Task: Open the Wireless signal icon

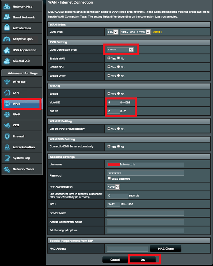Action: point(7,82)
